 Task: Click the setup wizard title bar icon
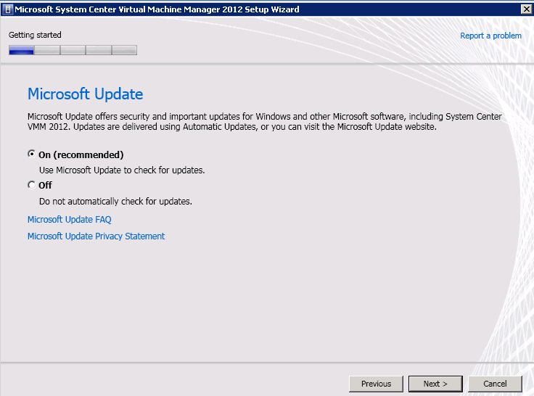[8, 9]
